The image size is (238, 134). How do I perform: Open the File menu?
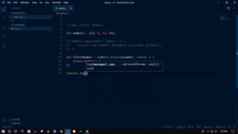9,3
